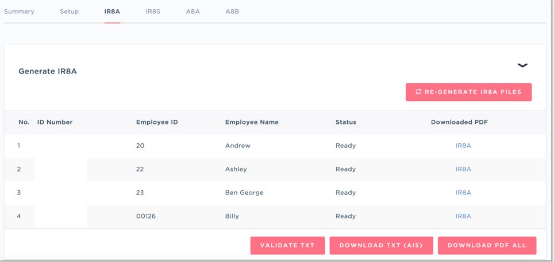
Task: Click employee ID 00126
Action: (x=146, y=216)
